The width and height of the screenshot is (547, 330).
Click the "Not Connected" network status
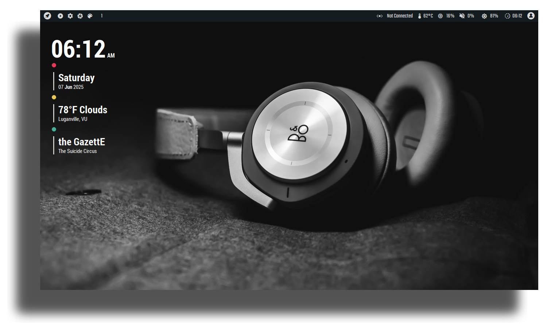pos(400,16)
